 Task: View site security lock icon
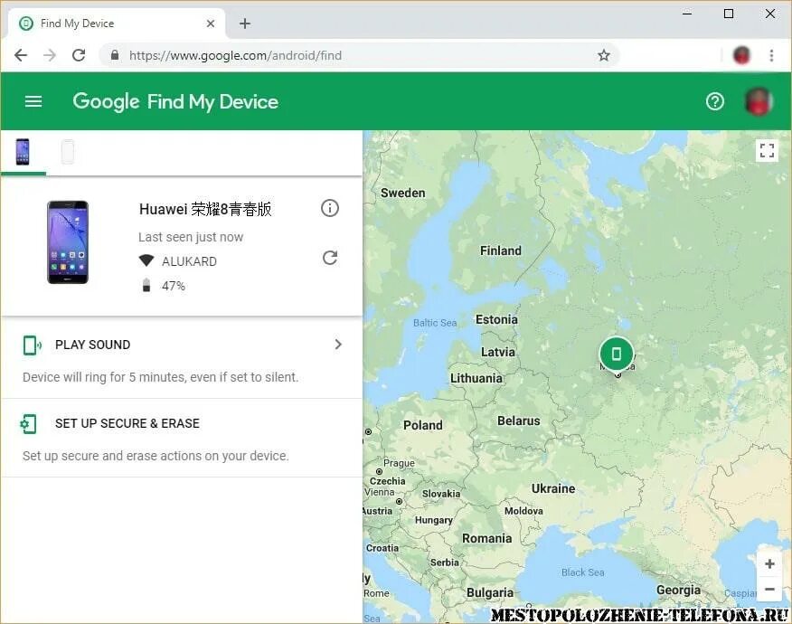pos(115,55)
